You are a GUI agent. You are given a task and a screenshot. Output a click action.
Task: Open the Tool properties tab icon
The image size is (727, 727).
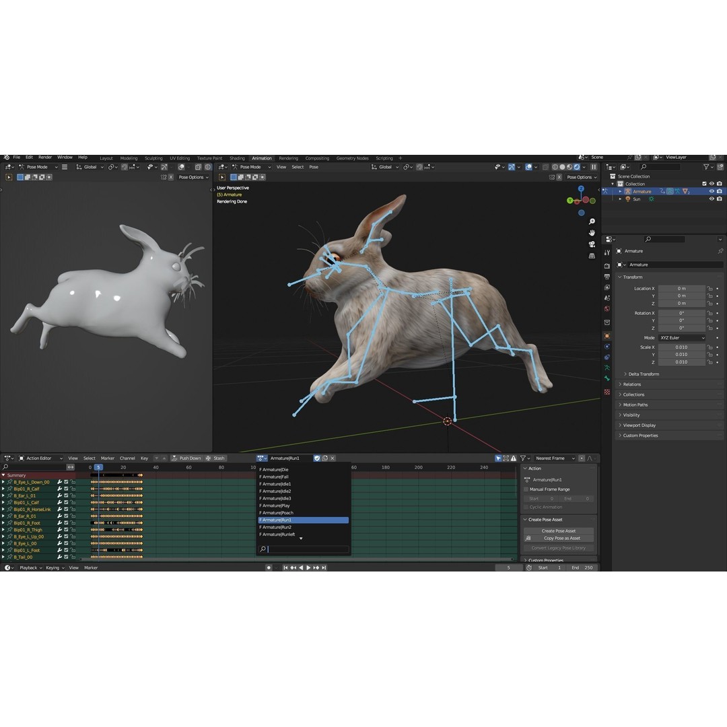(607, 252)
